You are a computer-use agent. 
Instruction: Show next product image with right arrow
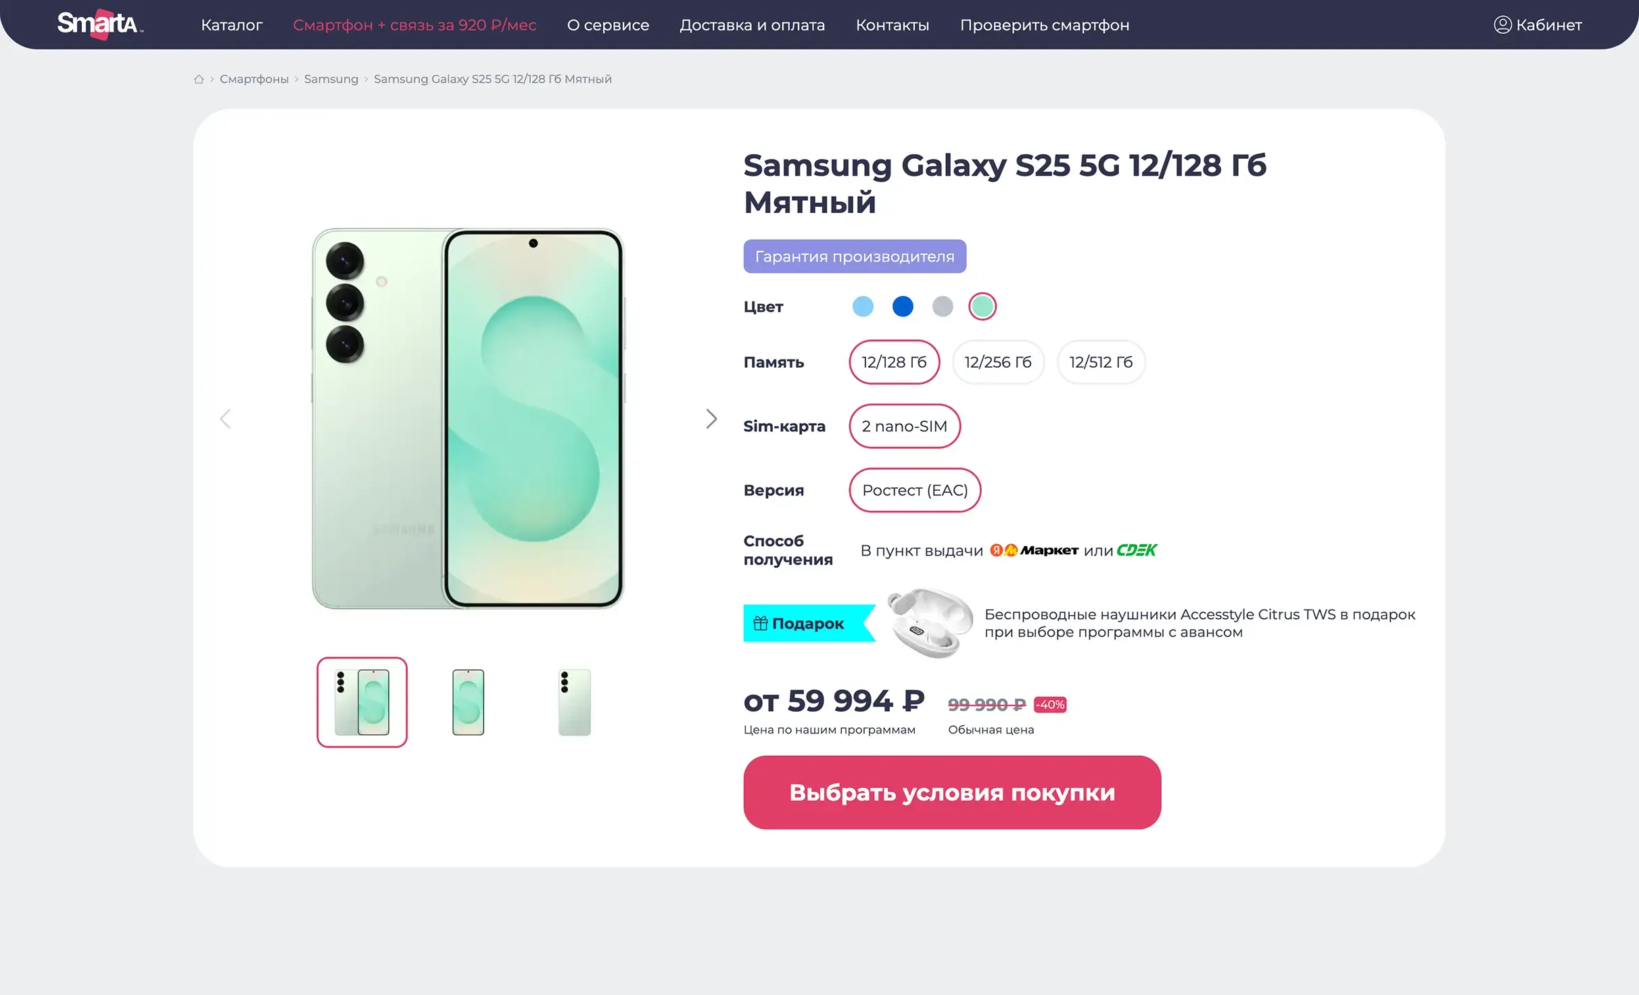point(711,418)
